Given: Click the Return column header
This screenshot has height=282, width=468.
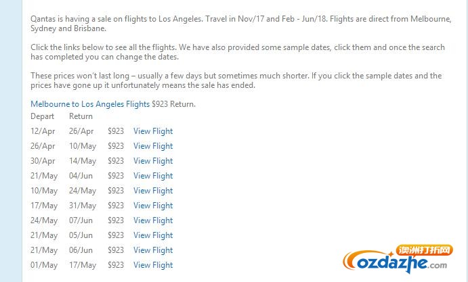Looking at the screenshot, I should click(81, 116).
